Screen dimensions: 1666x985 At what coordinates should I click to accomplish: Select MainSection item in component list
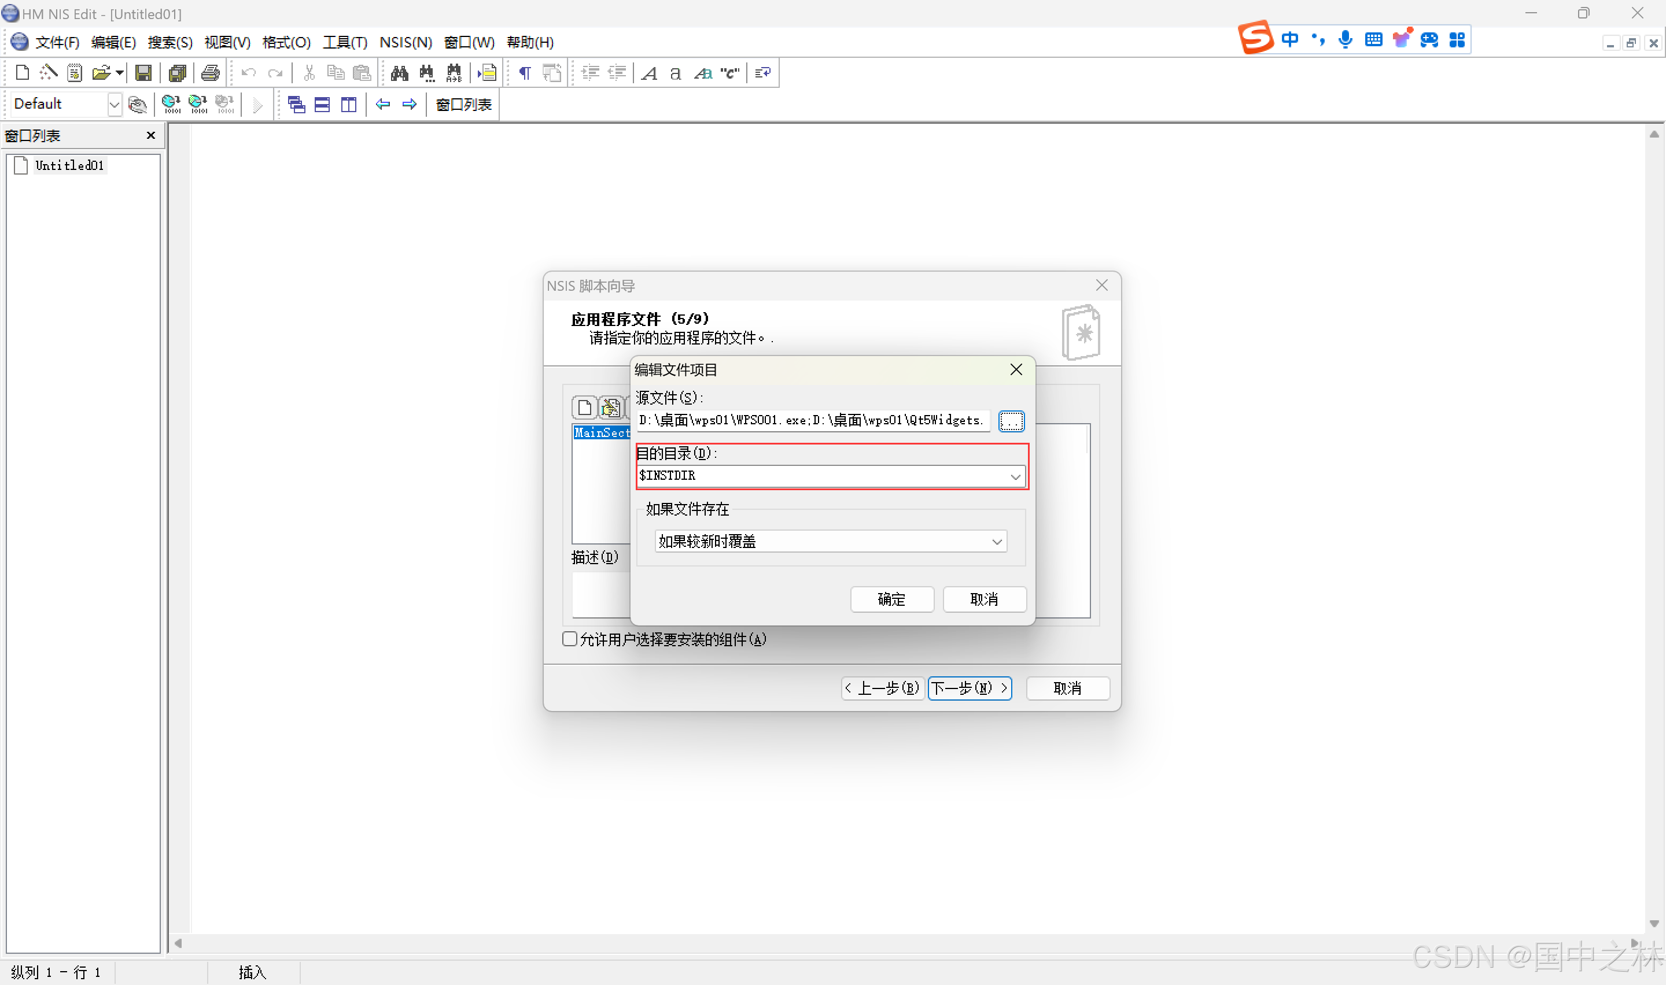tap(602, 432)
